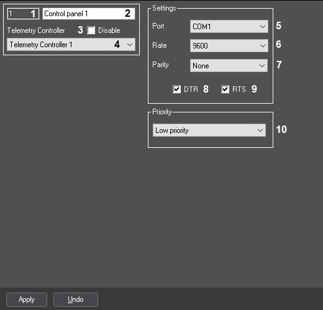Focus the Control panel 1 name field
The height and width of the screenshot is (310, 323).
(x=89, y=14)
